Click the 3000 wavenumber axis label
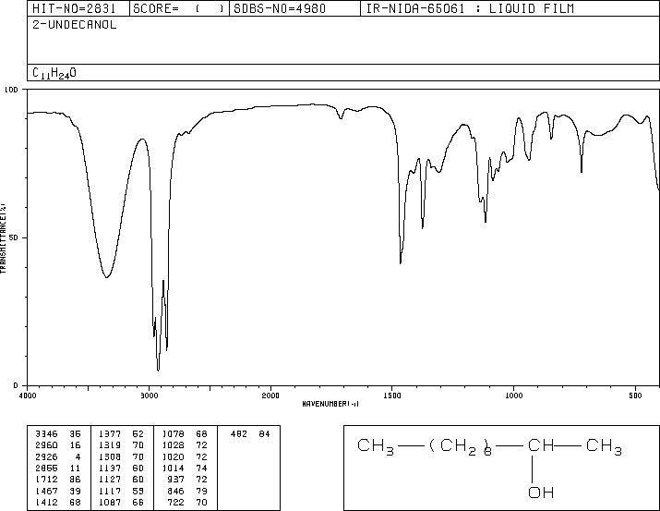Viewport: 660px width, 511px height. (x=149, y=395)
